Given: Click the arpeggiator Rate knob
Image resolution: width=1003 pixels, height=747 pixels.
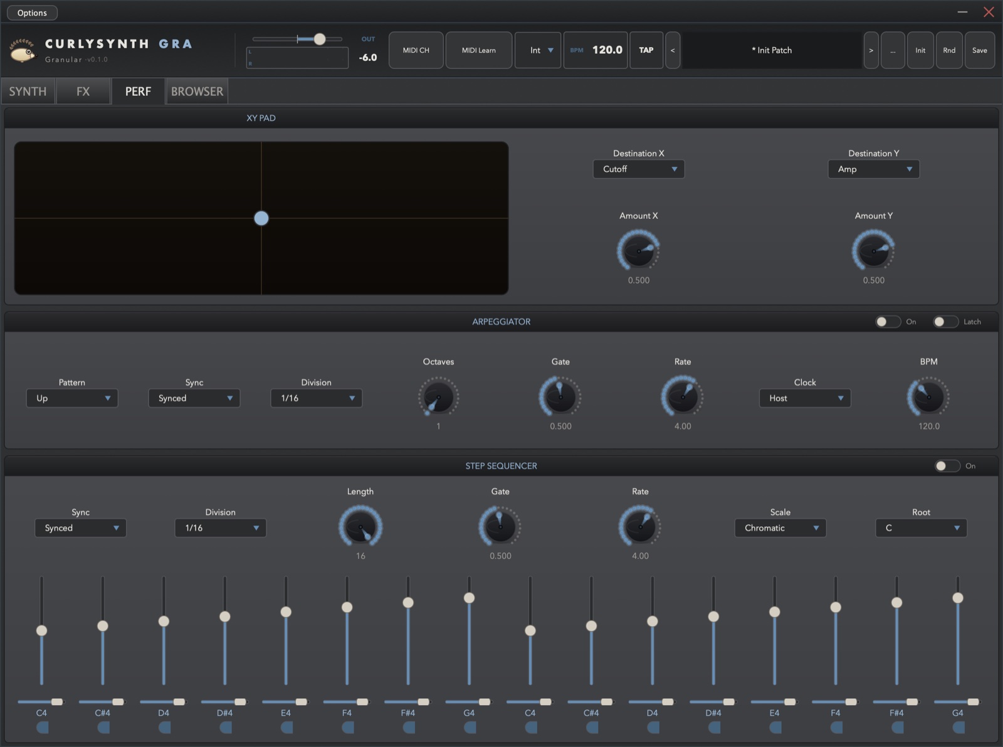Looking at the screenshot, I should pyautogui.click(x=683, y=397).
